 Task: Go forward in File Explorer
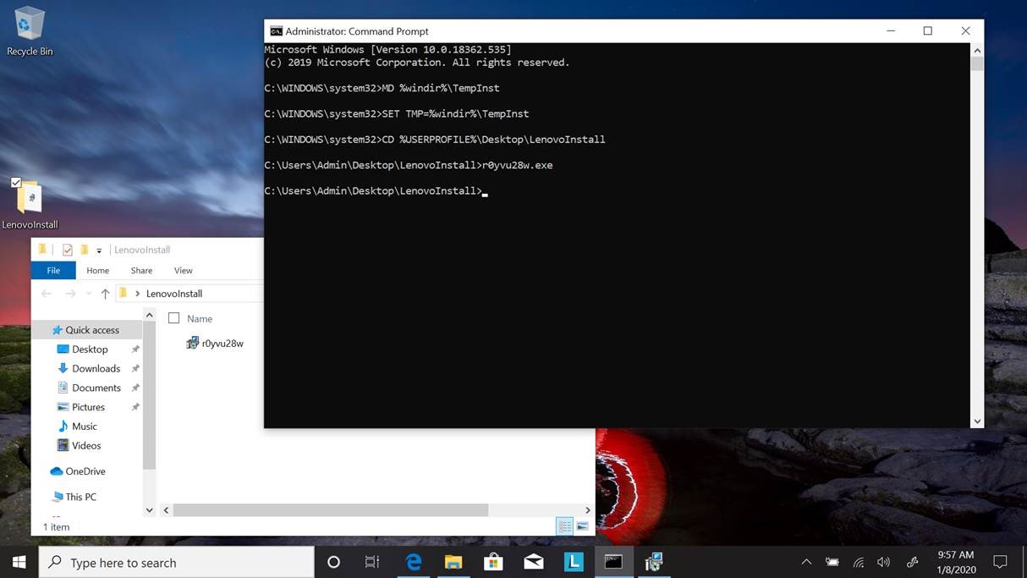pos(70,294)
